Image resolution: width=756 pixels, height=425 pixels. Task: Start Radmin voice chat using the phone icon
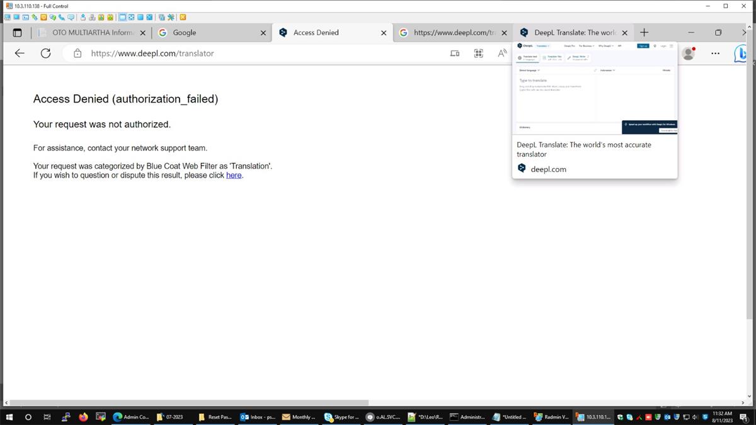pos(62,17)
